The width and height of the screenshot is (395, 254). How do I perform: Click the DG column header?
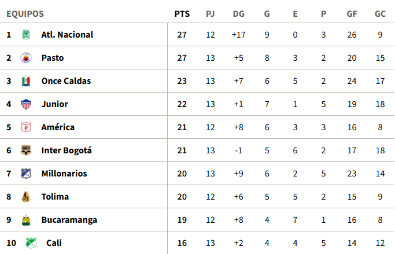(238, 14)
